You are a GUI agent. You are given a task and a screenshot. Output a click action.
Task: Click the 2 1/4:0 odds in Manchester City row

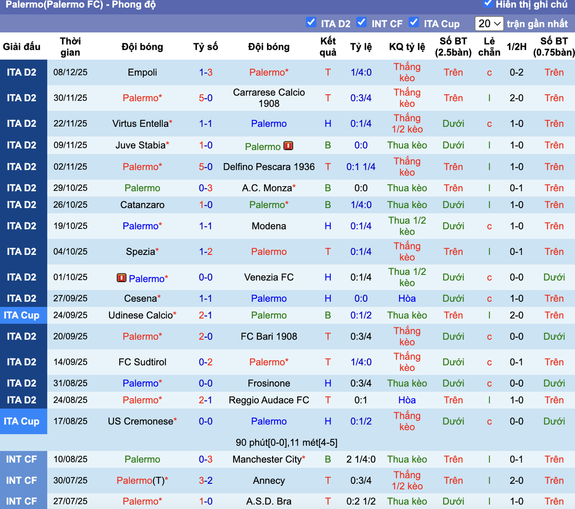pyautogui.click(x=361, y=460)
